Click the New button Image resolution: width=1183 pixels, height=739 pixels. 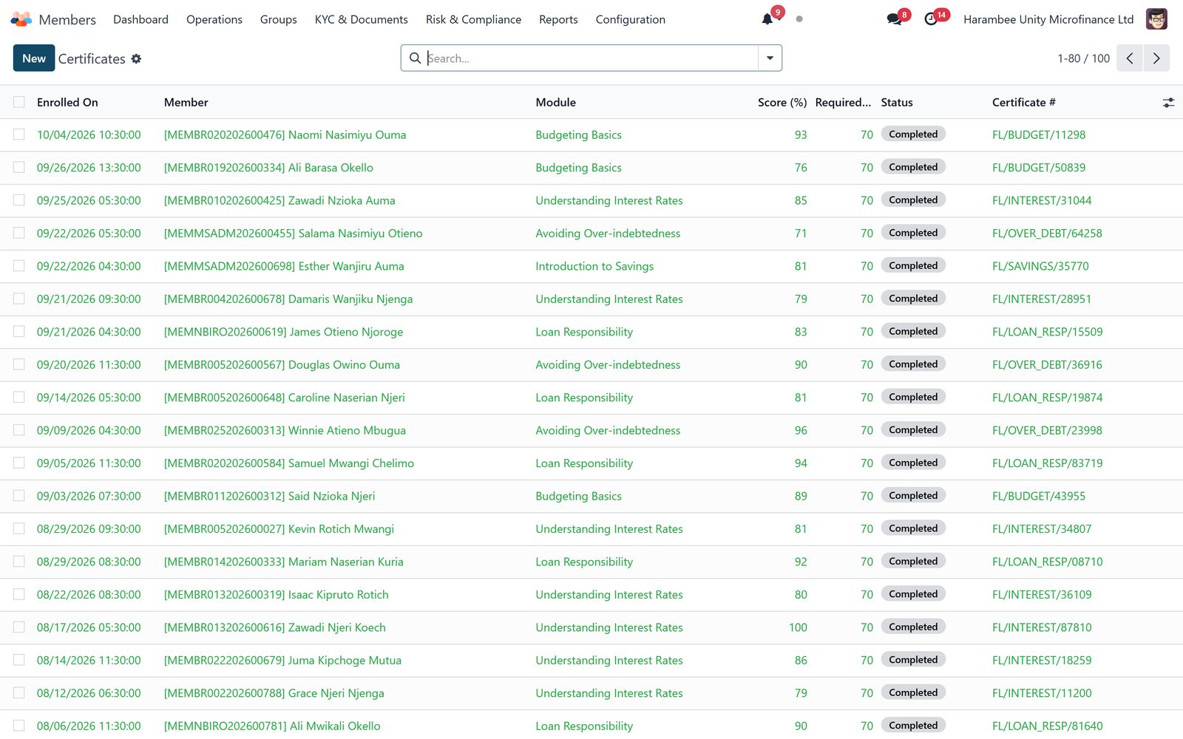[34, 58]
